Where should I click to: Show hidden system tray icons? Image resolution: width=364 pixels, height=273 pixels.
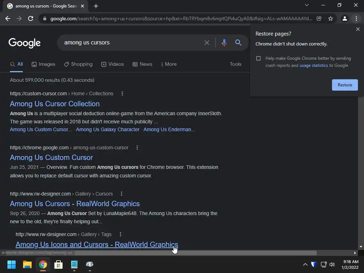[x=305, y=264]
